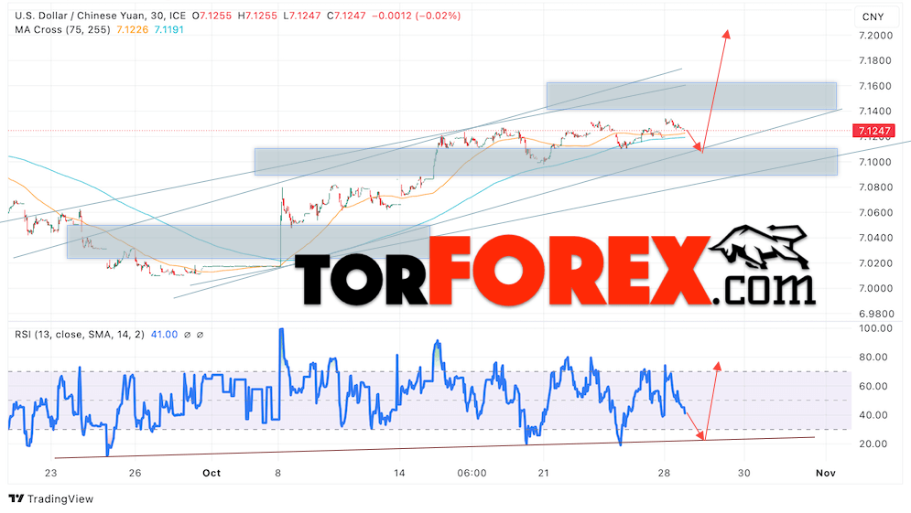This screenshot has height=513, width=911.
Task: Click the close price C7.1247
Action: 347,16
